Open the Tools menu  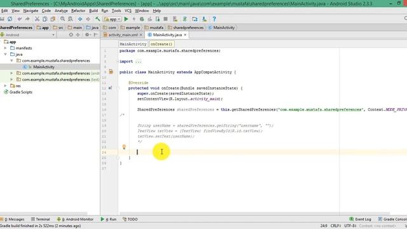point(116,11)
